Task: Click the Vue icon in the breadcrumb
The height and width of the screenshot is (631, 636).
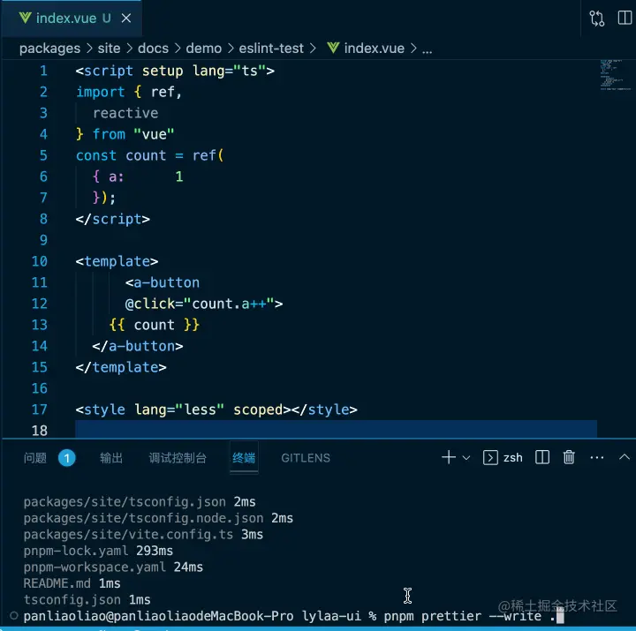Action: [333, 49]
